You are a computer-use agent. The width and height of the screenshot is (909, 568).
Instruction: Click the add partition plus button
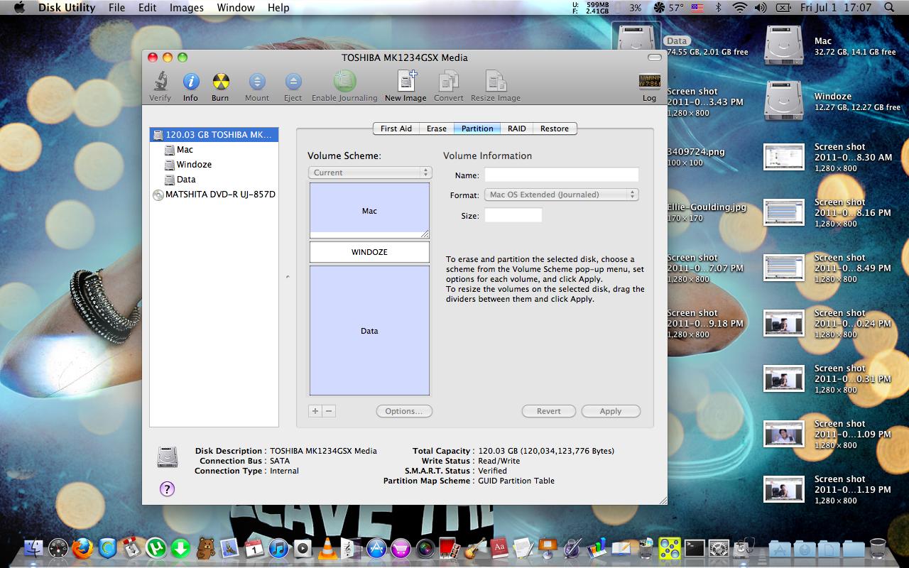pos(315,411)
